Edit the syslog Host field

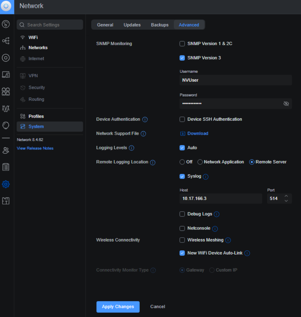click(221, 199)
